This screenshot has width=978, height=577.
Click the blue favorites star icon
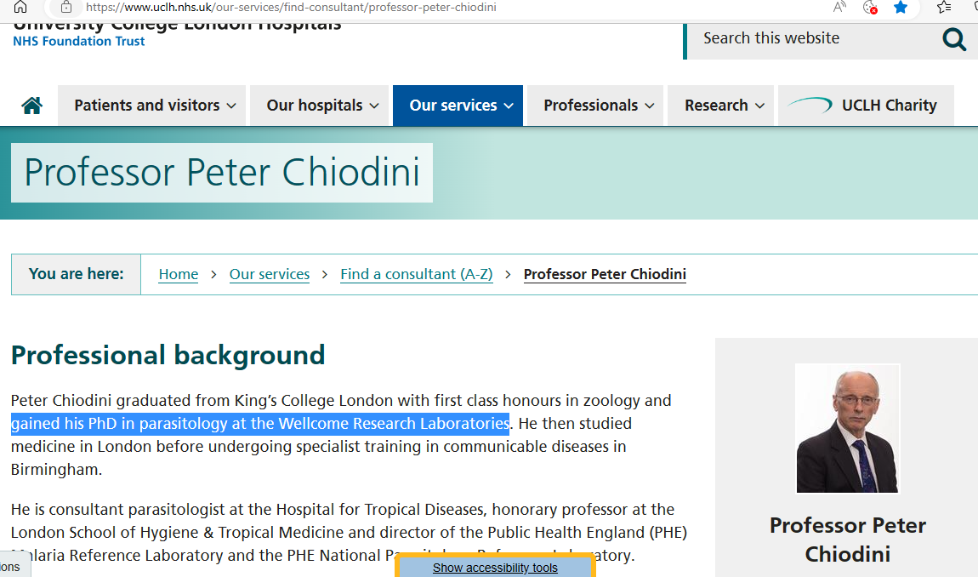click(901, 7)
